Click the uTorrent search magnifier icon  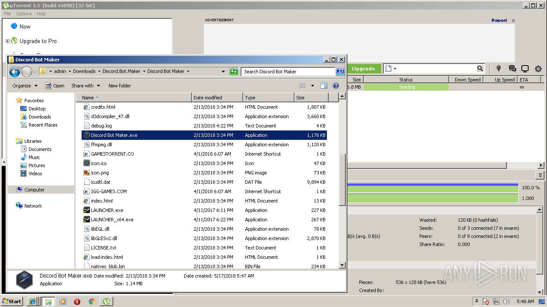pos(480,69)
